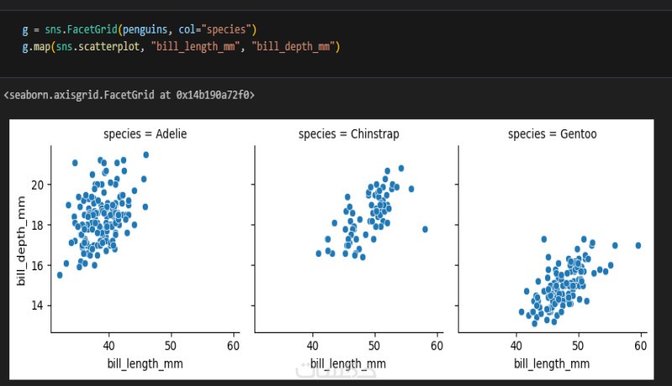
Task: Click the x-axis tick 60 on Gentoo plot
Action: tap(641, 345)
